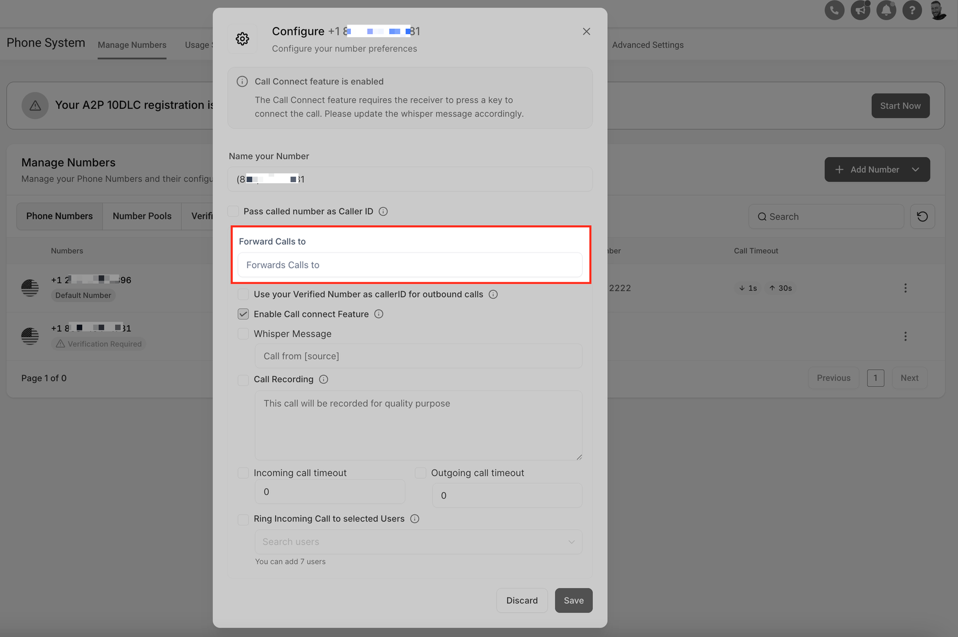Tick the Incoming call timeout checkbox

pyautogui.click(x=243, y=473)
